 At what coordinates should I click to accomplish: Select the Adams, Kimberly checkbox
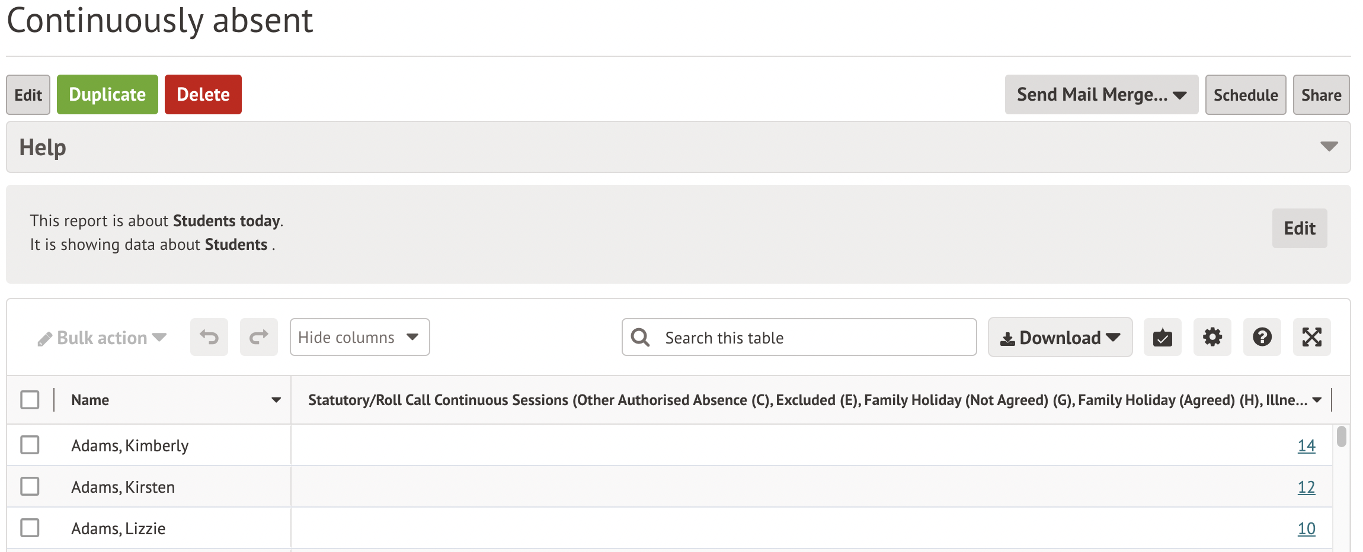[30, 445]
